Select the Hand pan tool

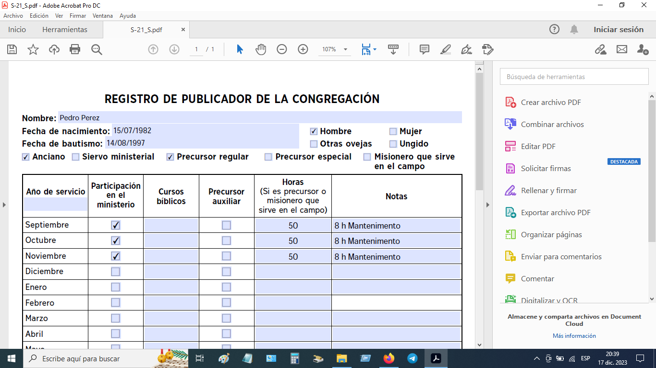point(261,49)
